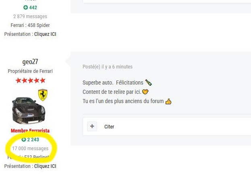Click the Propriétaire de Ferrari title

[x=30, y=71]
